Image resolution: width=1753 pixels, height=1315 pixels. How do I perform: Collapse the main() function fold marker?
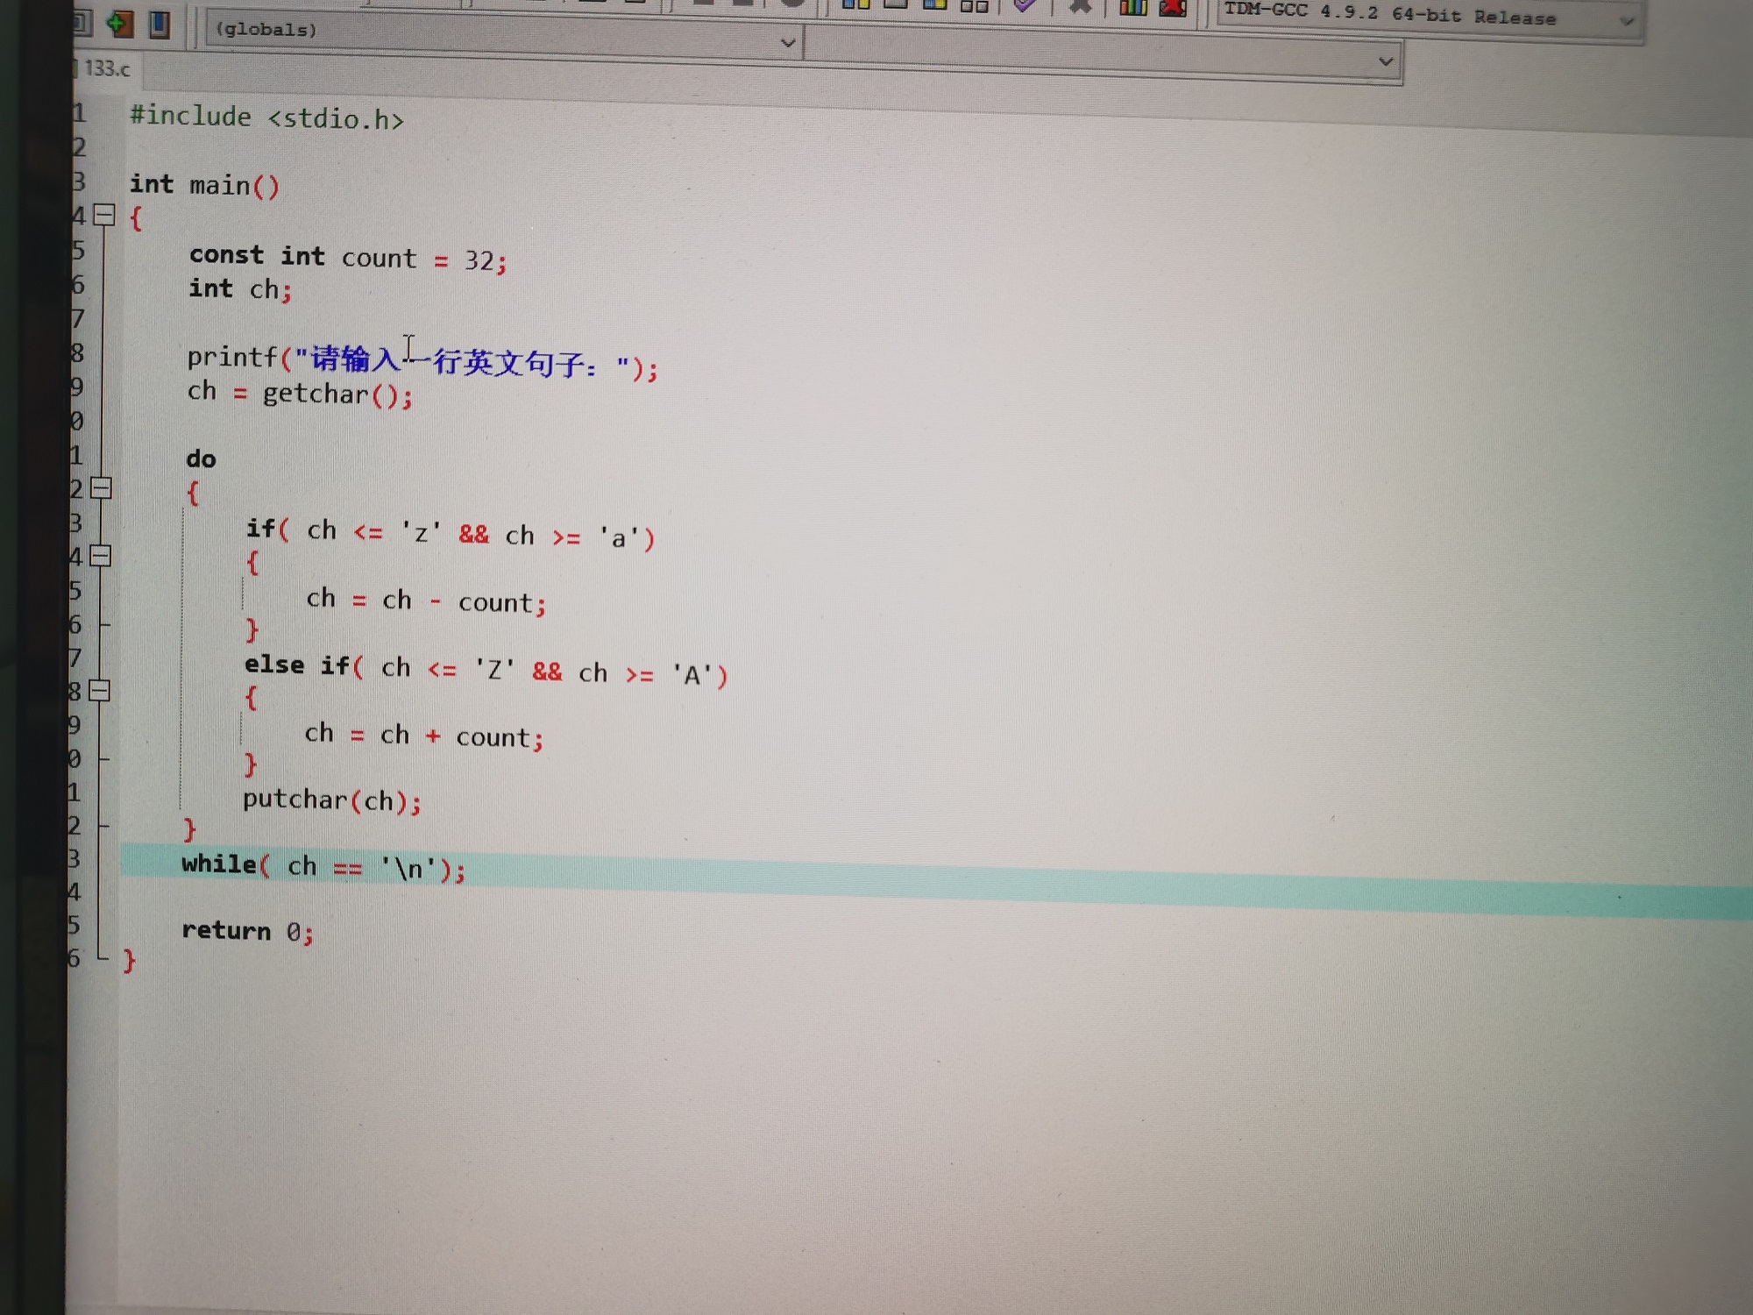pyautogui.click(x=104, y=215)
